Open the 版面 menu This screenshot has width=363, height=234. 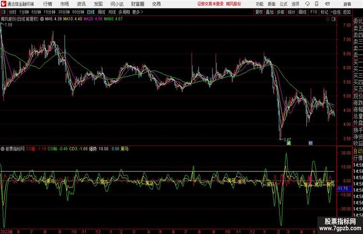271,4
